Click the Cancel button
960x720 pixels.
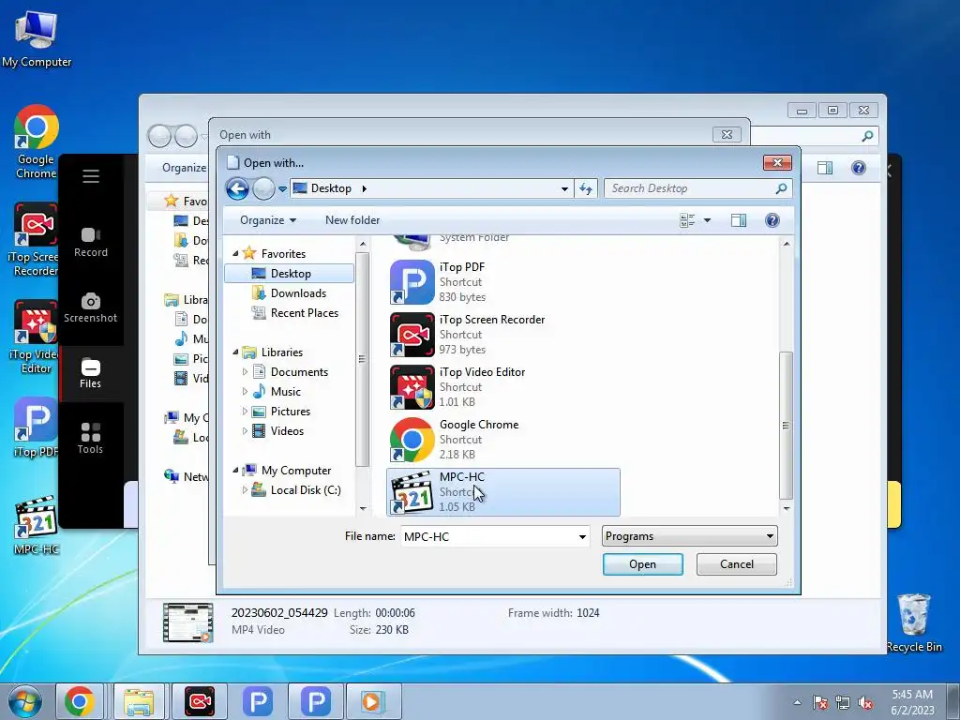pos(737,564)
